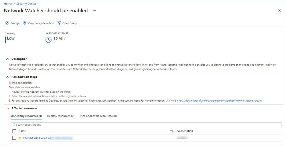The image size is (286, 146).
Task: Open the network-watcher-create docs link
Action: pyautogui.click(x=219, y=101)
